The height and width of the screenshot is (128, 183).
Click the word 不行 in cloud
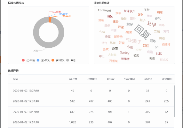pos(147,10)
